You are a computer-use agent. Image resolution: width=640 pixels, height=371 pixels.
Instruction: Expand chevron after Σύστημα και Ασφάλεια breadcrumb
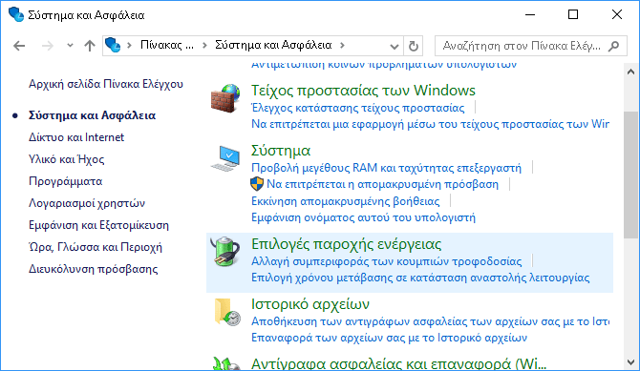click(342, 45)
